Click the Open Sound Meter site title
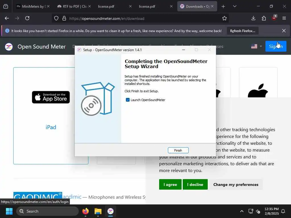This screenshot has height=218, width=291. point(41,47)
